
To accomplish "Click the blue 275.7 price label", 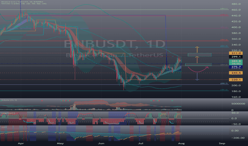I will 236,67.
